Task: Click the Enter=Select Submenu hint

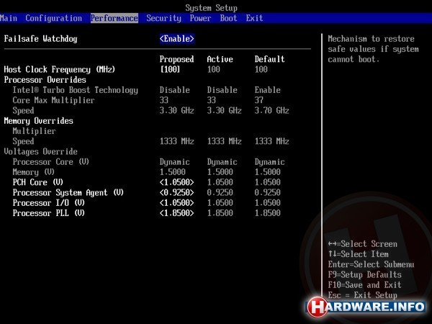Action: (371, 264)
